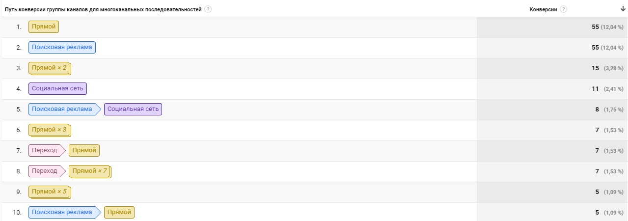The image size is (628, 221).
Task: Click the help icon next to Конверсии
Action: pyautogui.click(x=563, y=9)
